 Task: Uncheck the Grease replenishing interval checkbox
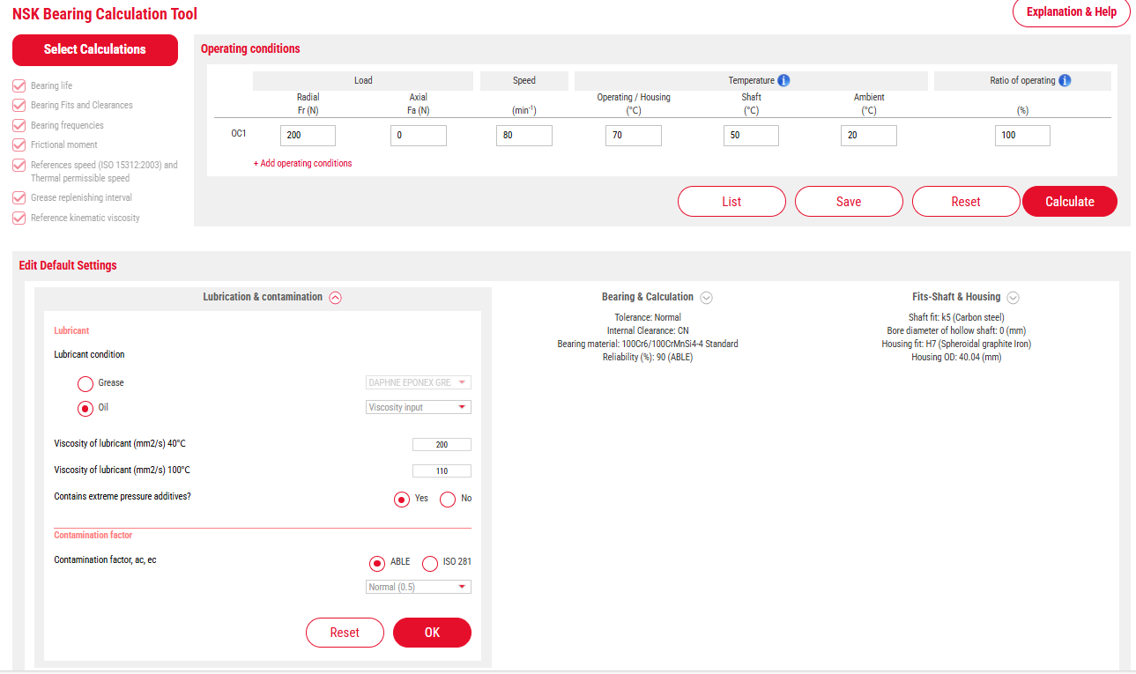click(x=19, y=197)
